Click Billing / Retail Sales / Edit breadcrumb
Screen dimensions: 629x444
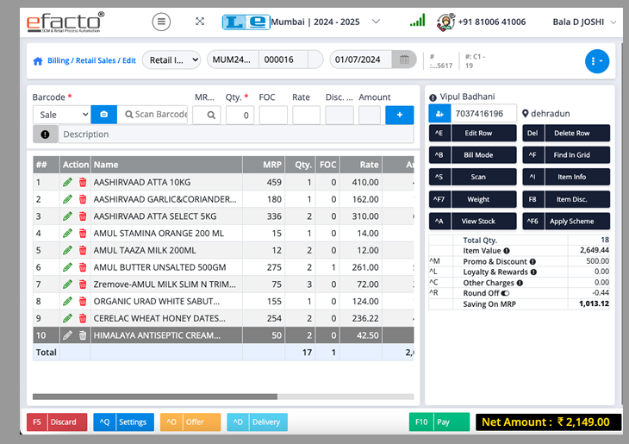click(x=91, y=60)
